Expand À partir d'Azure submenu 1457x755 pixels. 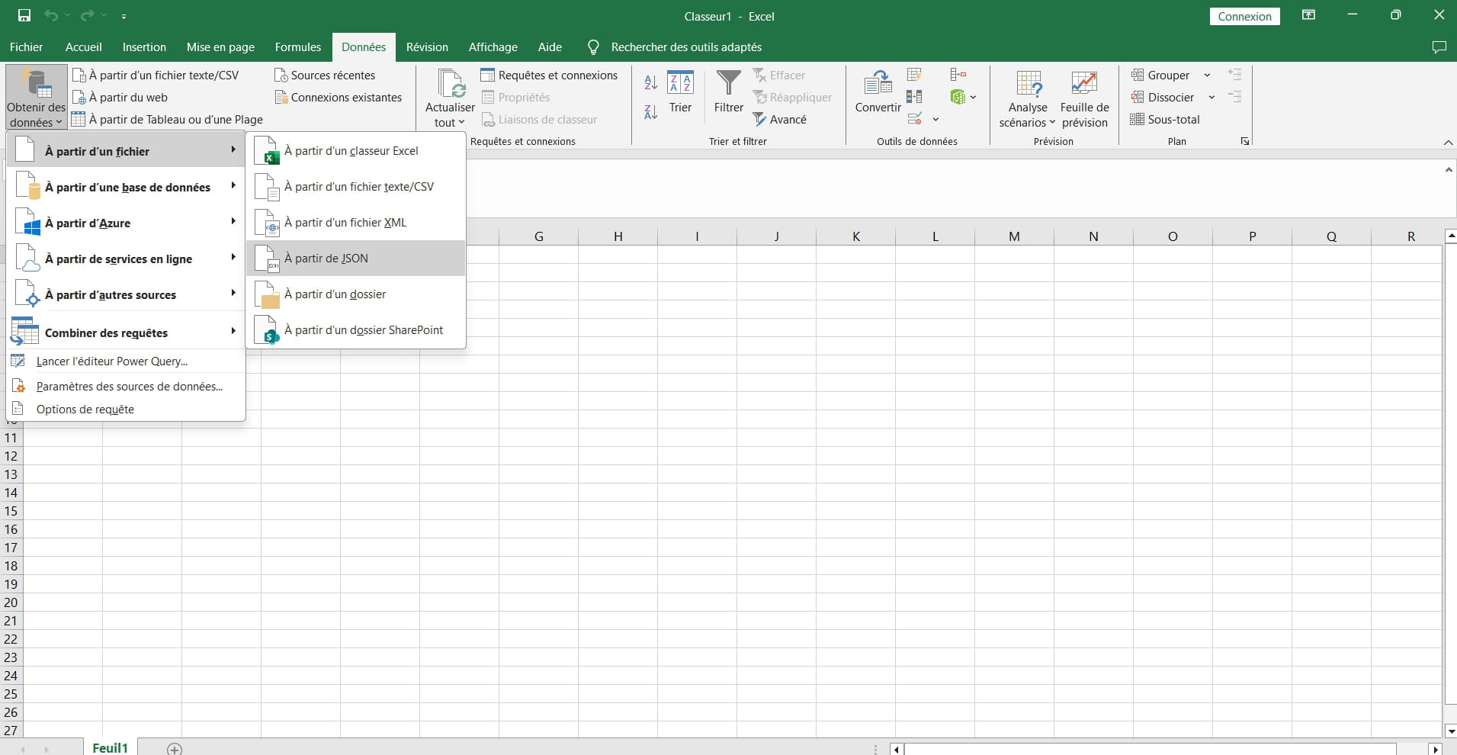click(x=126, y=223)
